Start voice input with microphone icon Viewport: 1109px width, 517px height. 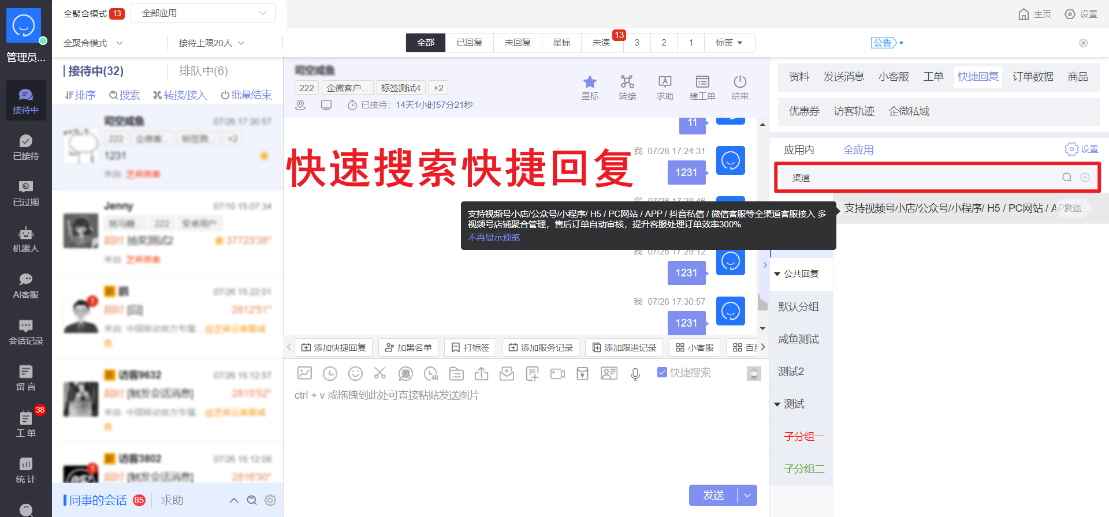(x=635, y=374)
